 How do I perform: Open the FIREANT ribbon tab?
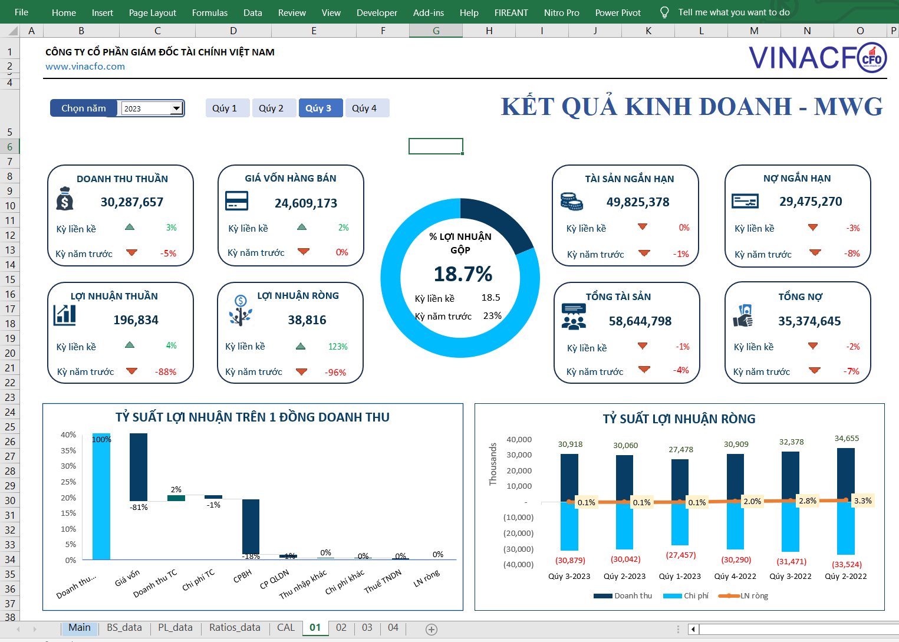coord(511,12)
